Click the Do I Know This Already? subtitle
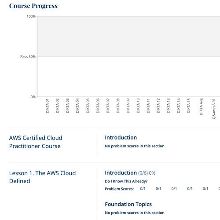 coord(126,181)
